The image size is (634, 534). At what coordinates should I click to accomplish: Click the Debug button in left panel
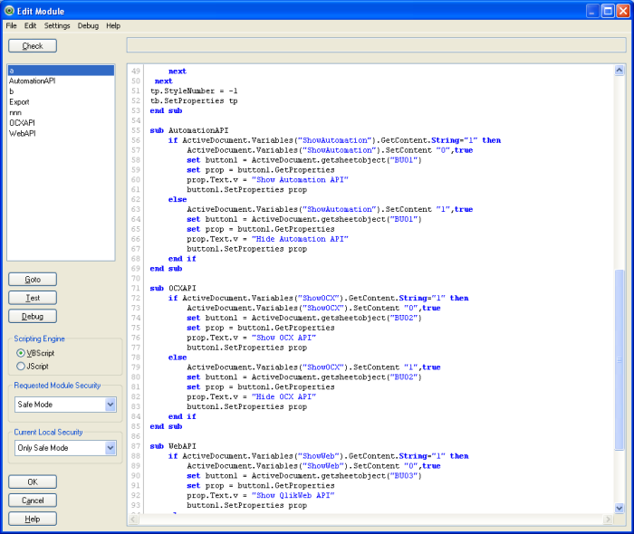(x=33, y=316)
